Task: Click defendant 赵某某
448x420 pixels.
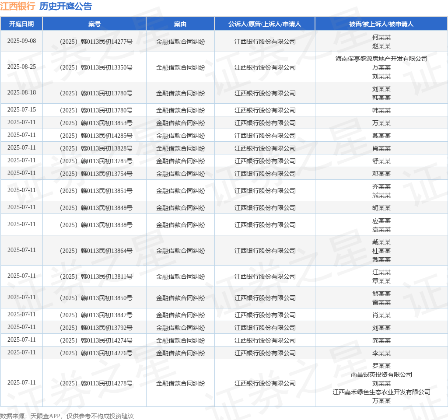Action: coord(381,46)
